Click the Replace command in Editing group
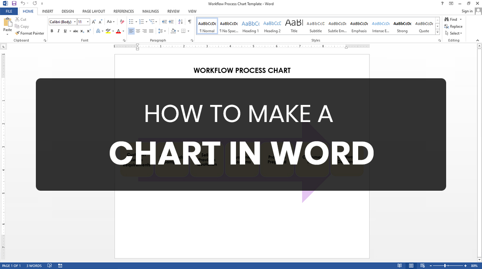 (x=454, y=26)
